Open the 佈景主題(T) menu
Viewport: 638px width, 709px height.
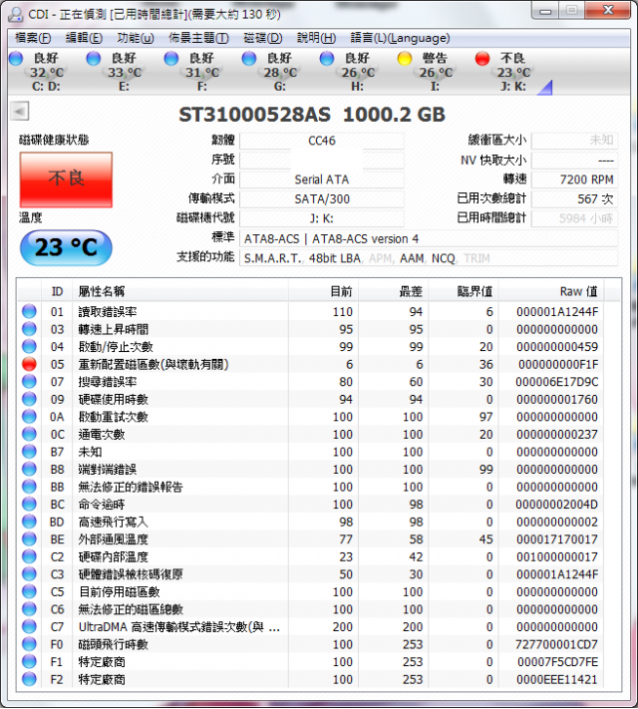pos(198,38)
